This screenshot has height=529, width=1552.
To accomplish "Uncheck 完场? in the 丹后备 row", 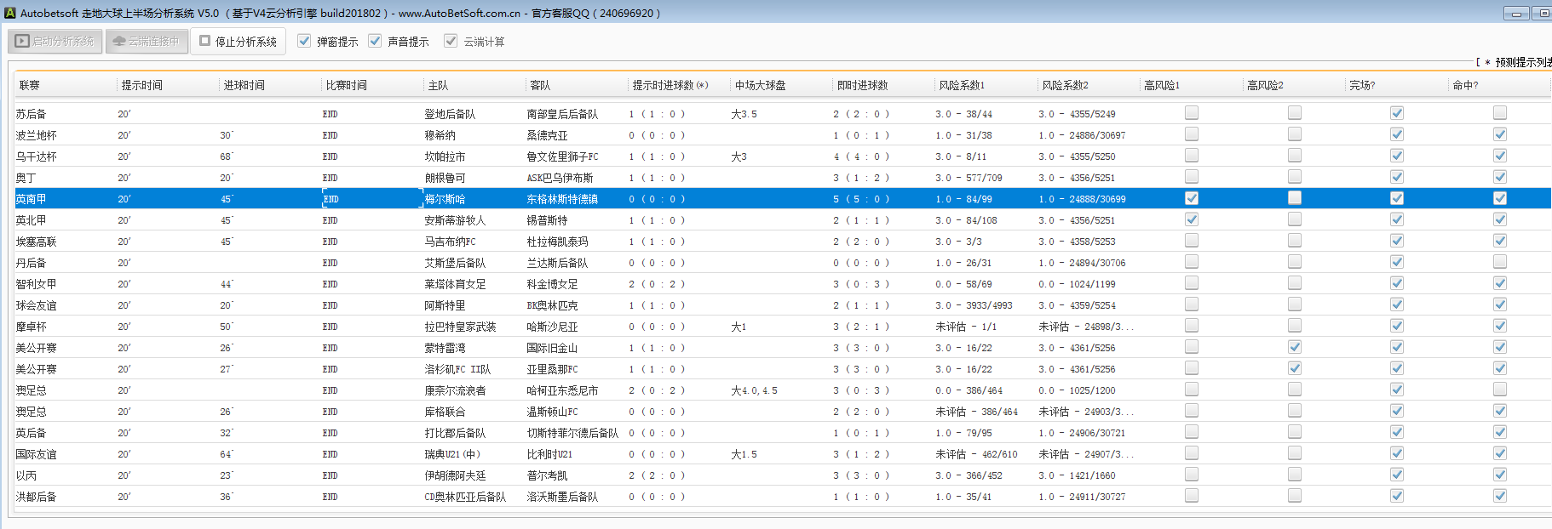I will [x=1397, y=262].
